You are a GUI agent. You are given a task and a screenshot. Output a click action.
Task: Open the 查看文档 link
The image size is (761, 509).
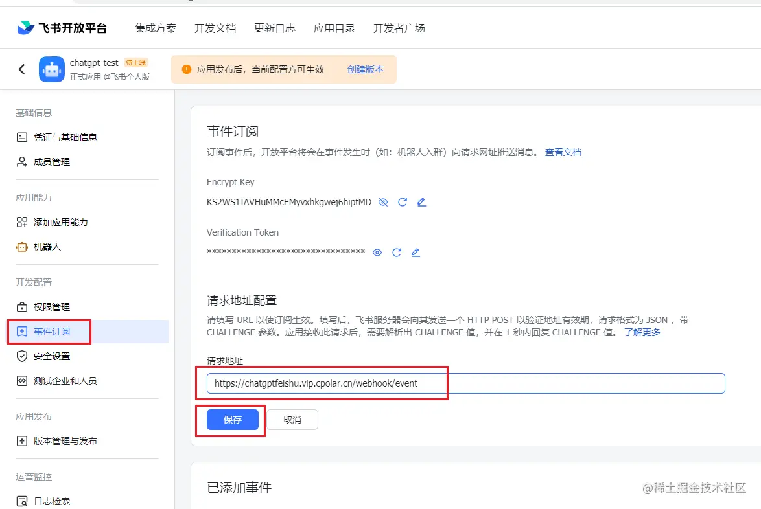(563, 152)
